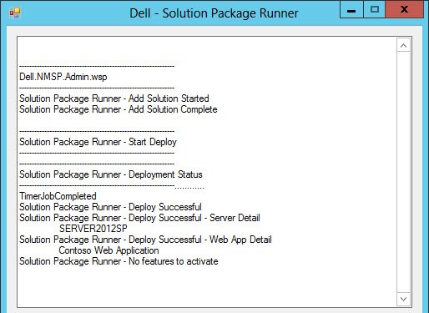Image resolution: width=429 pixels, height=313 pixels.
Task: Click 'Deploy Successful - Server Detail' line
Action: click(139, 218)
